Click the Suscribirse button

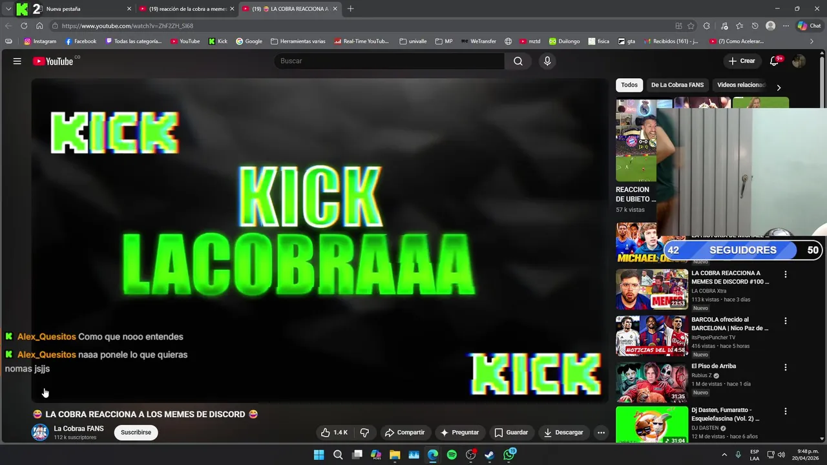tap(136, 433)
